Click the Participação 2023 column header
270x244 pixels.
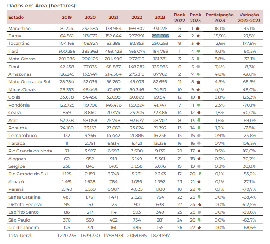point(219,18)
